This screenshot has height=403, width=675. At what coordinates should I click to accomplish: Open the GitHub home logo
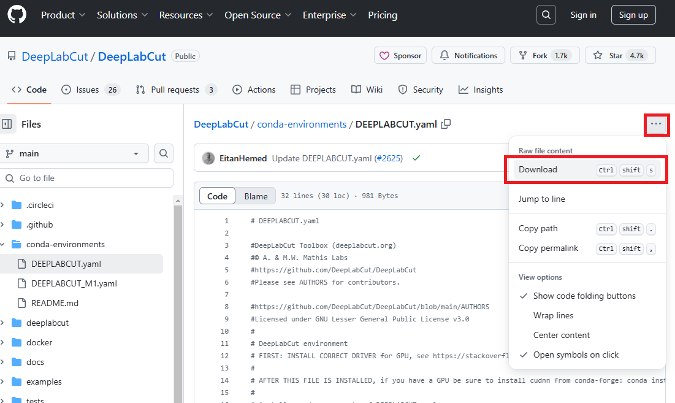pyautogui.click(x=17, y=14)
